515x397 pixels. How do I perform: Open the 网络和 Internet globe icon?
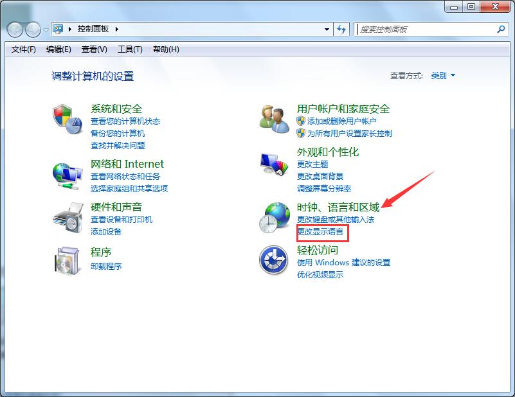click(x=68, y=177)
